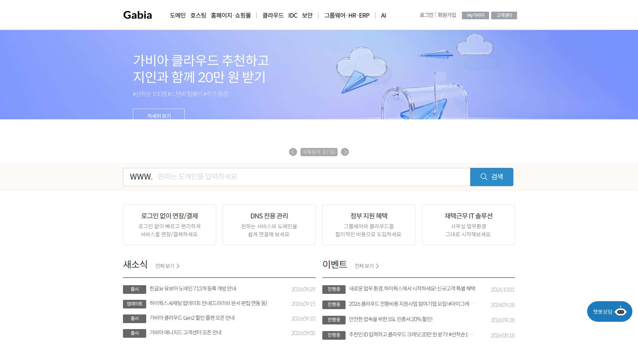Open the 로그인 없이 연장/결제 card
Screen dimensions: 638x359
point(169,225)
